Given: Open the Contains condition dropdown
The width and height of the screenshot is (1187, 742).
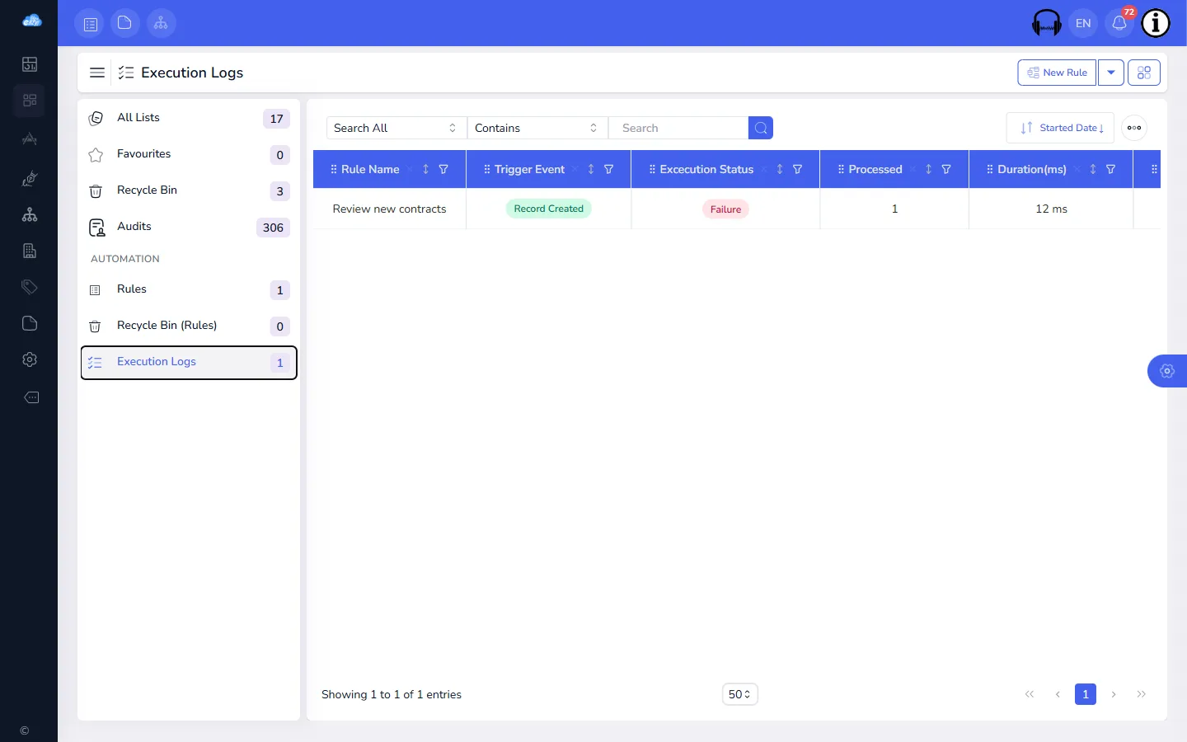Looking at the screenshot, I should coord(537,128).
